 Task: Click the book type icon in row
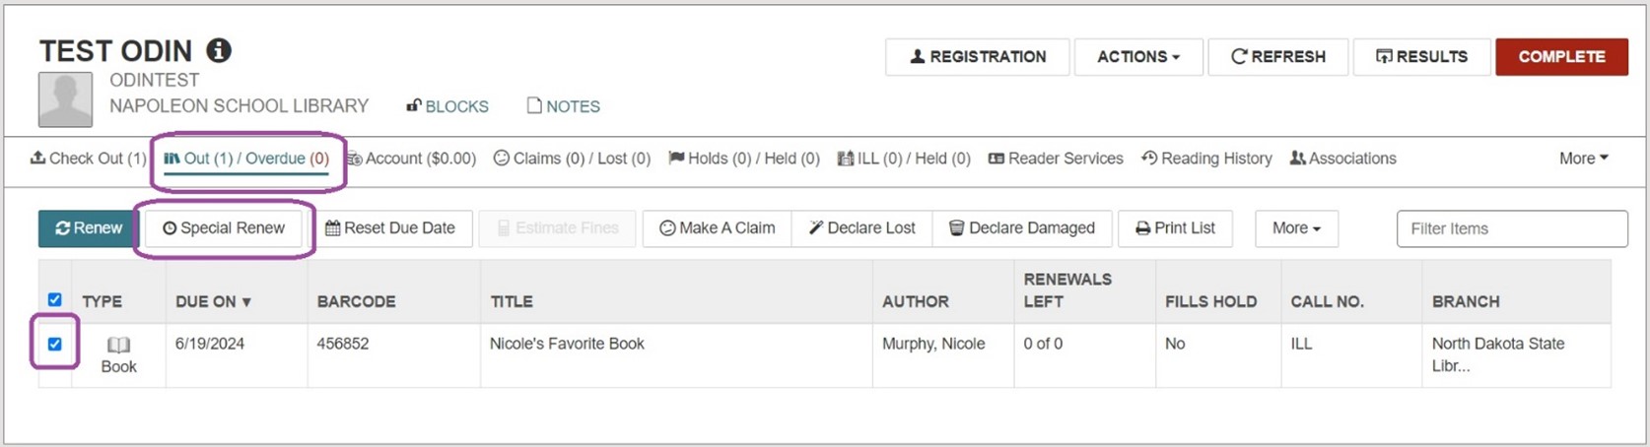[x=118, y=345]
